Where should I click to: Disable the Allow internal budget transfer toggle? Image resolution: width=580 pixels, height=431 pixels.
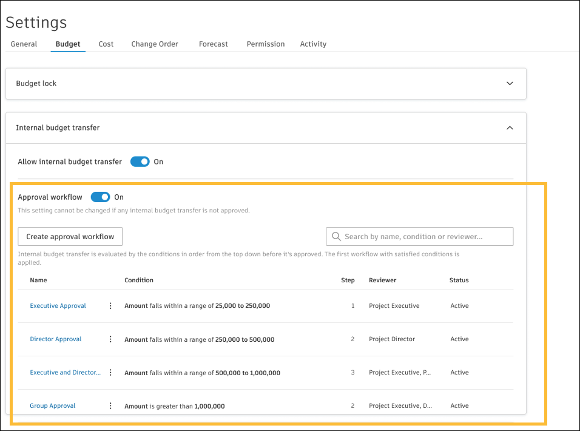coord(140,162)
